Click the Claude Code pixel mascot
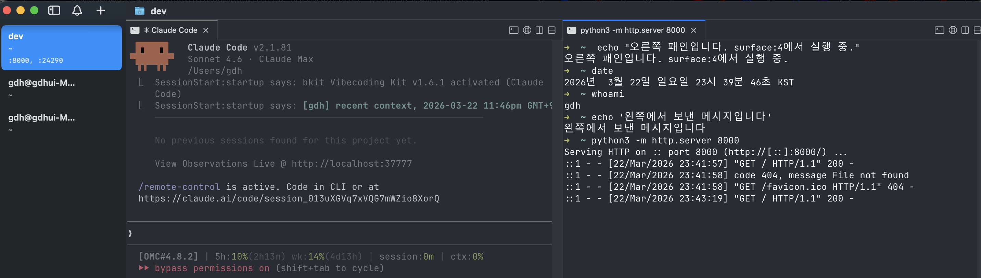 click(152, 56)
